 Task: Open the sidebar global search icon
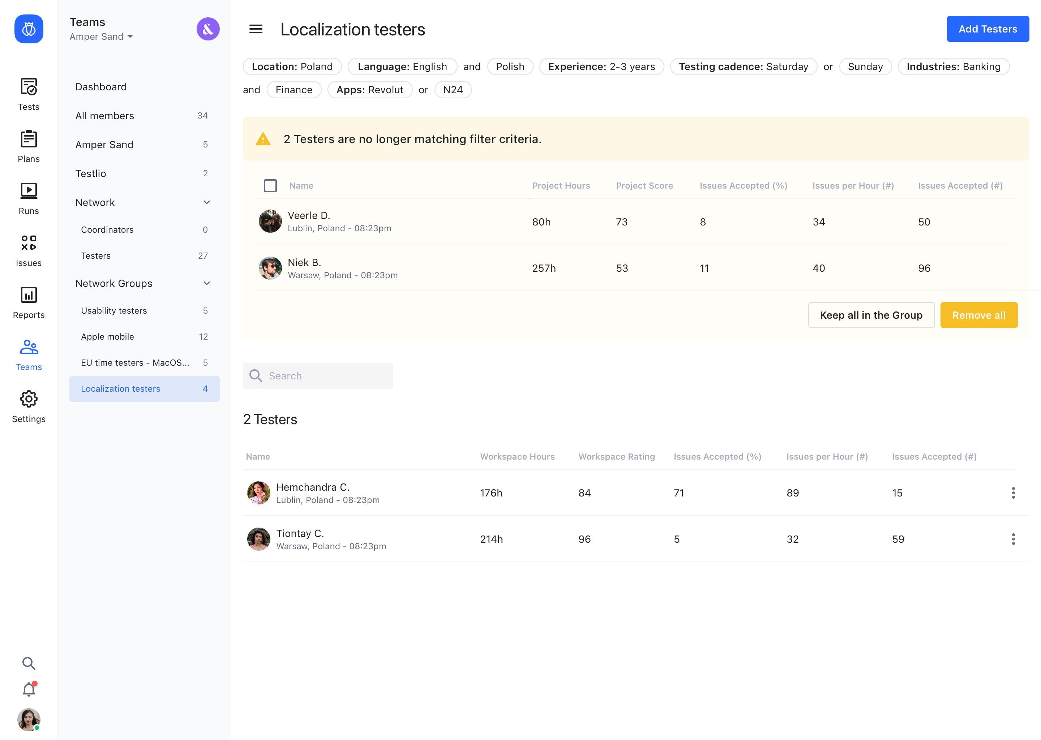(x=29, y=663)
